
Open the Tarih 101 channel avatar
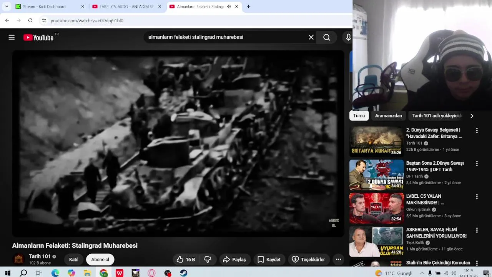pyautogui.click(x=18, y=259)
